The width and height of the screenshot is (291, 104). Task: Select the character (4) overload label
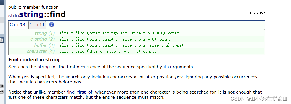tap(41, 51)
